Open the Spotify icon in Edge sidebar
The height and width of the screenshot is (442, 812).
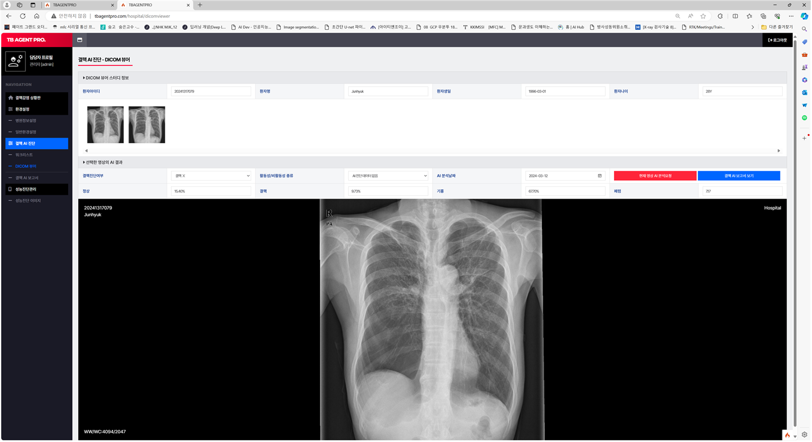[804, 118]
